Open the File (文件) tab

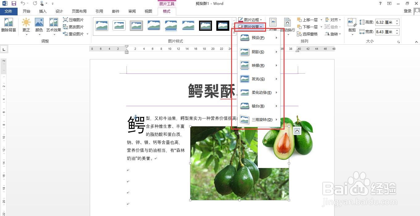(x=9, y=11)
